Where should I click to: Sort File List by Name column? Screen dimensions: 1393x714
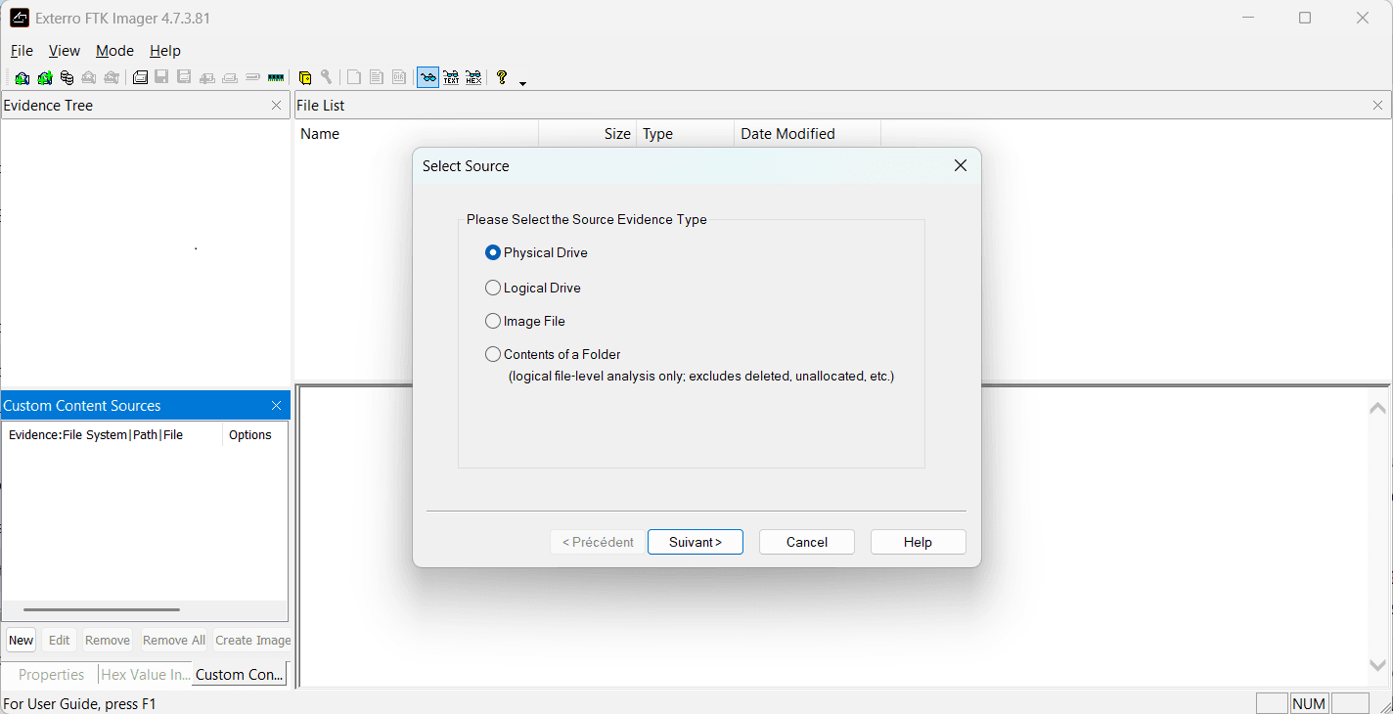coord(417,134)
